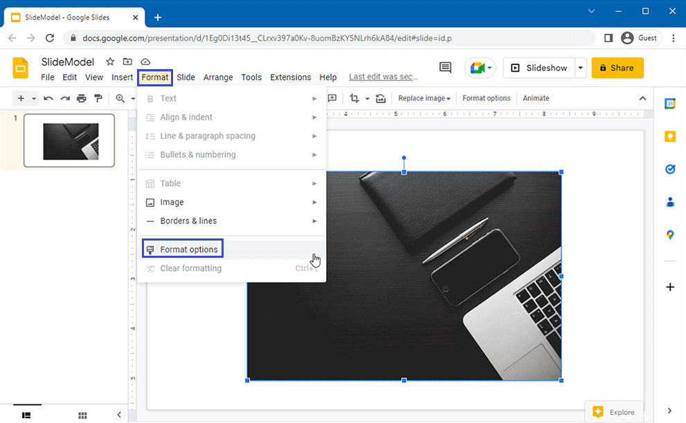This screenshot has width=686, height=423.
Task: Select the Paint format tool
Action: pyautogui.click(x=98, y=98)
